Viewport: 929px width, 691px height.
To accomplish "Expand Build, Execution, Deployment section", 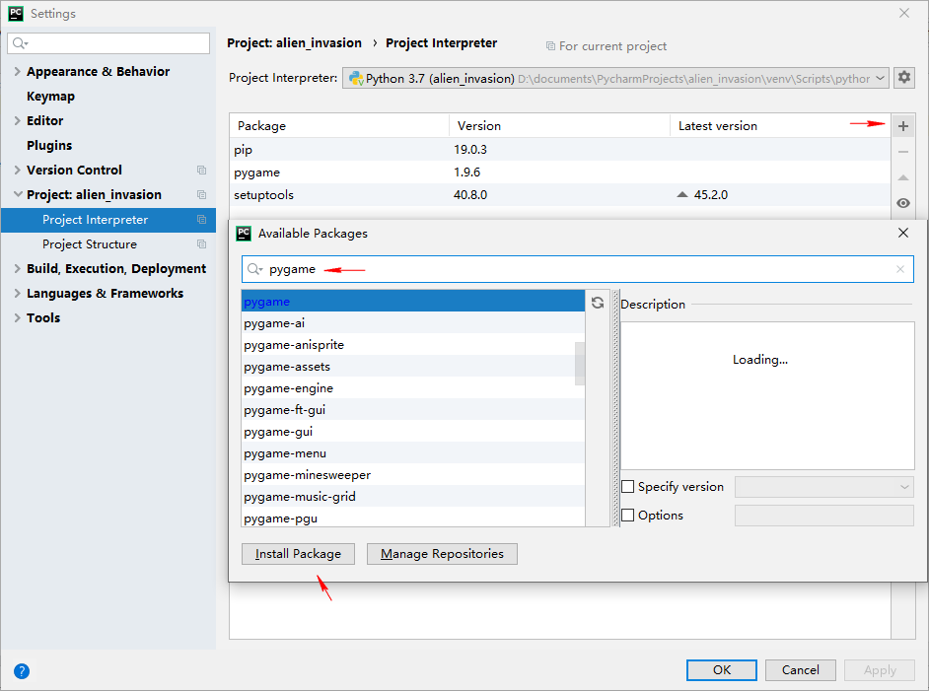I will (17, 269).
